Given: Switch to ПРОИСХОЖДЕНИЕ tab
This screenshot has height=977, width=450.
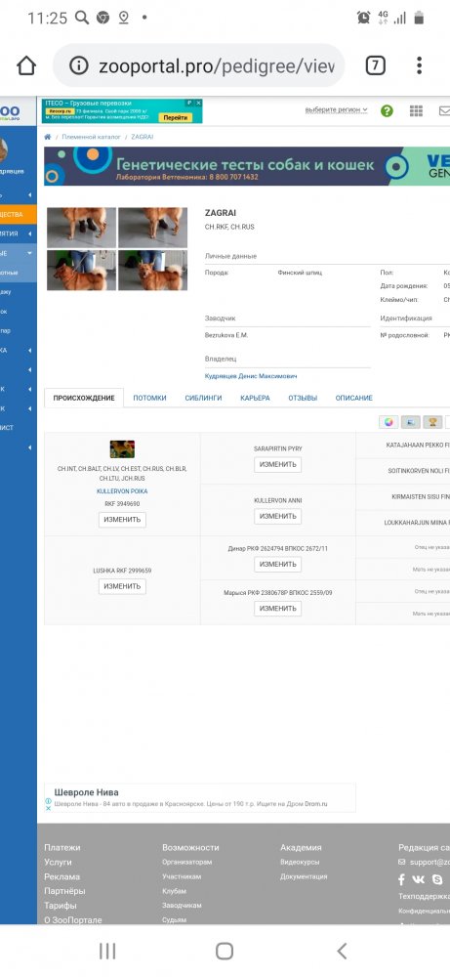Looking at the screenshot, I should (84, 399).
